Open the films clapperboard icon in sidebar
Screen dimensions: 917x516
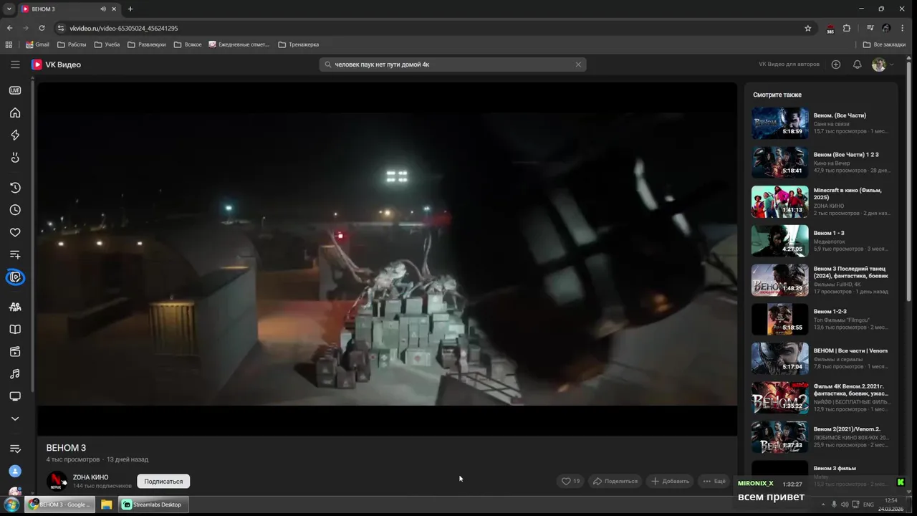[15, 352]
